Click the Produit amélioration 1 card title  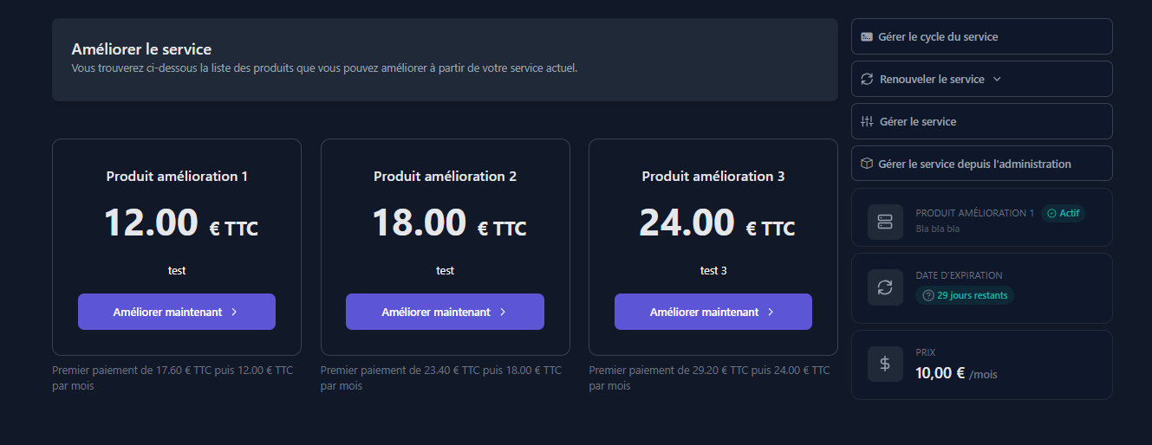[x=177, y=177]
